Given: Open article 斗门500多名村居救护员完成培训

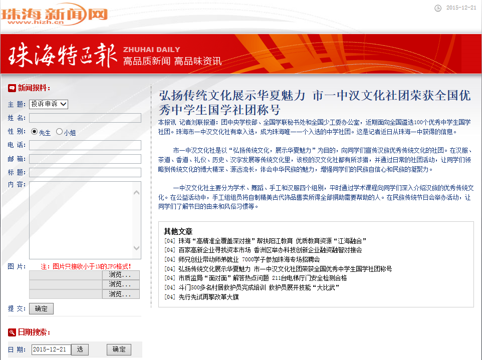Looking at the screenshot, I should pos(259,287).
